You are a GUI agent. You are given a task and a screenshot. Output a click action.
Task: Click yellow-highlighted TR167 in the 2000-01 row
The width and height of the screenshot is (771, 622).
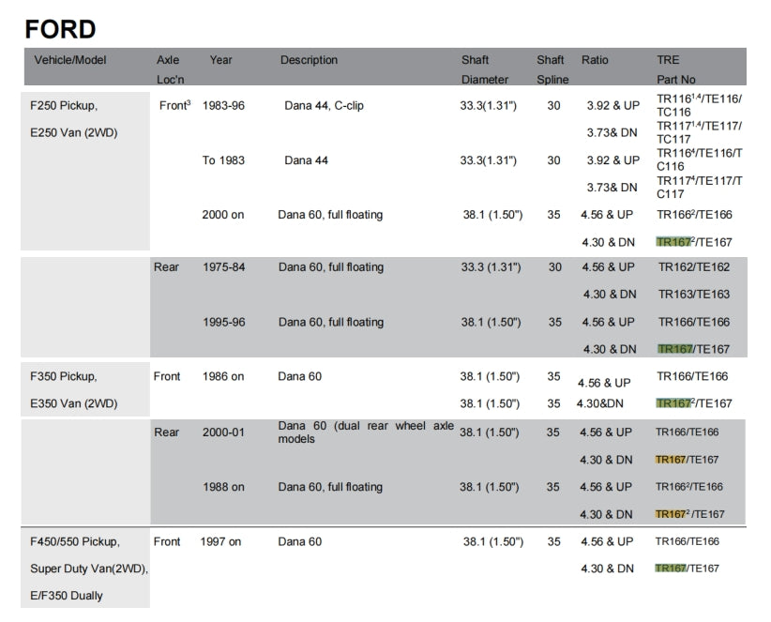pyautogui.click(x=671, y=460)
